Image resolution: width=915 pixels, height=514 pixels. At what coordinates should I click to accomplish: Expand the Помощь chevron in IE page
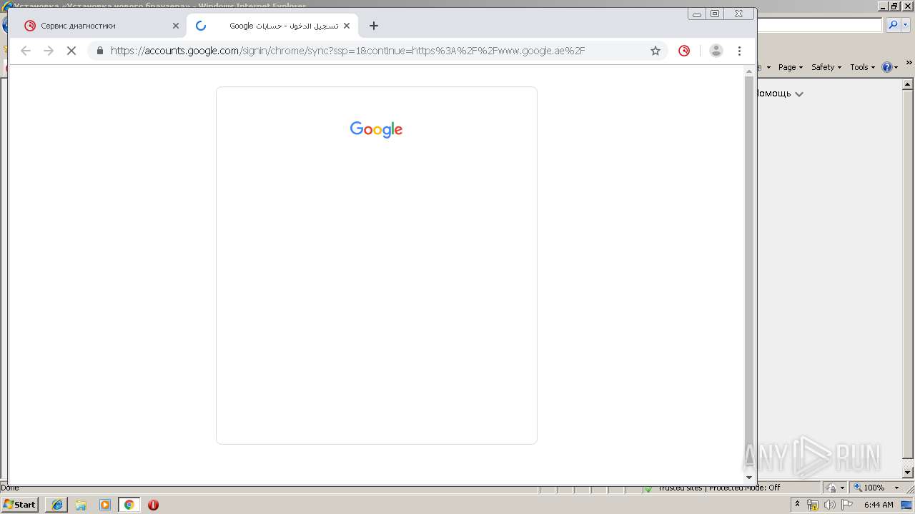799,94
